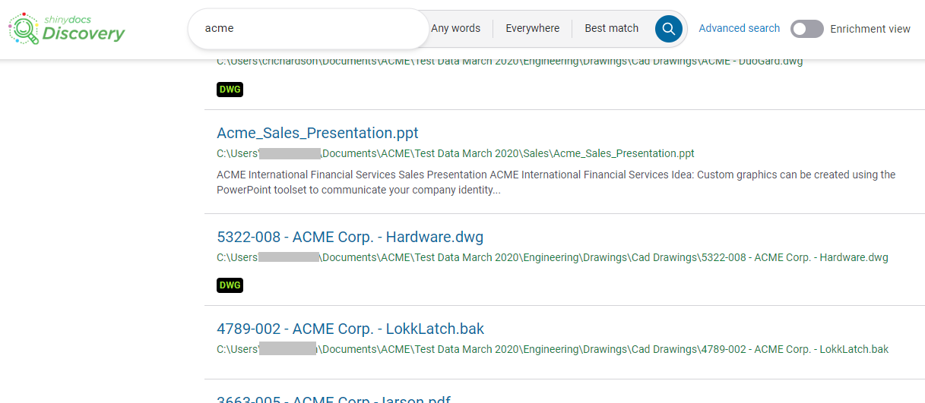Open the Acme_Sales_Presentation.ppt result

coord(318,133)
